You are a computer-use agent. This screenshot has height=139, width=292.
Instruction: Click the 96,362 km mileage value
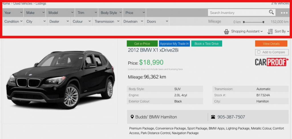[155, 77]
